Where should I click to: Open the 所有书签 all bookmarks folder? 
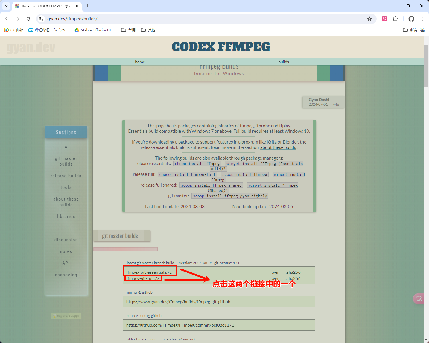414,30
